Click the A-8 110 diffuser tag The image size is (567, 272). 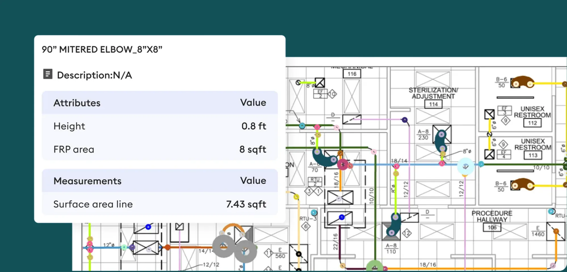point(391,248)
